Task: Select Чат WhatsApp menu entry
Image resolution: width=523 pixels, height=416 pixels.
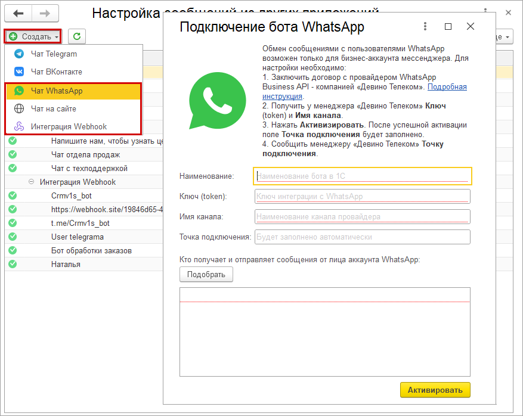Action: pos(73,91)
